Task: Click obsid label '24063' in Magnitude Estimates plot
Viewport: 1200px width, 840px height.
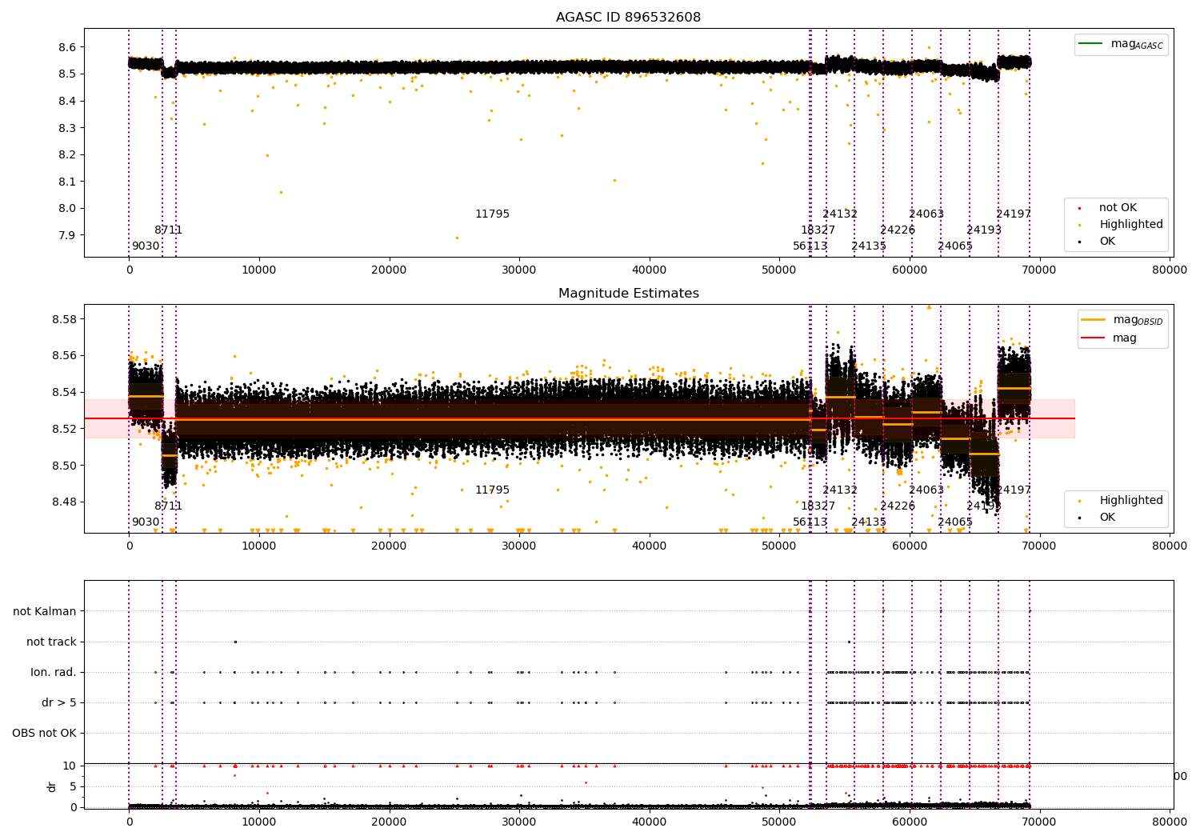Action: pyautogui.click(x=926, y=490)
